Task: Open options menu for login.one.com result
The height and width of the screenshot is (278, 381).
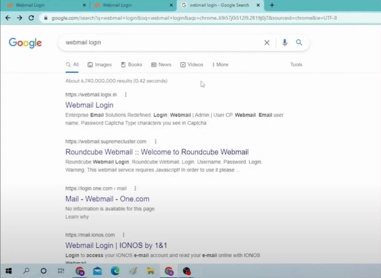Action: tap(135, 188)
